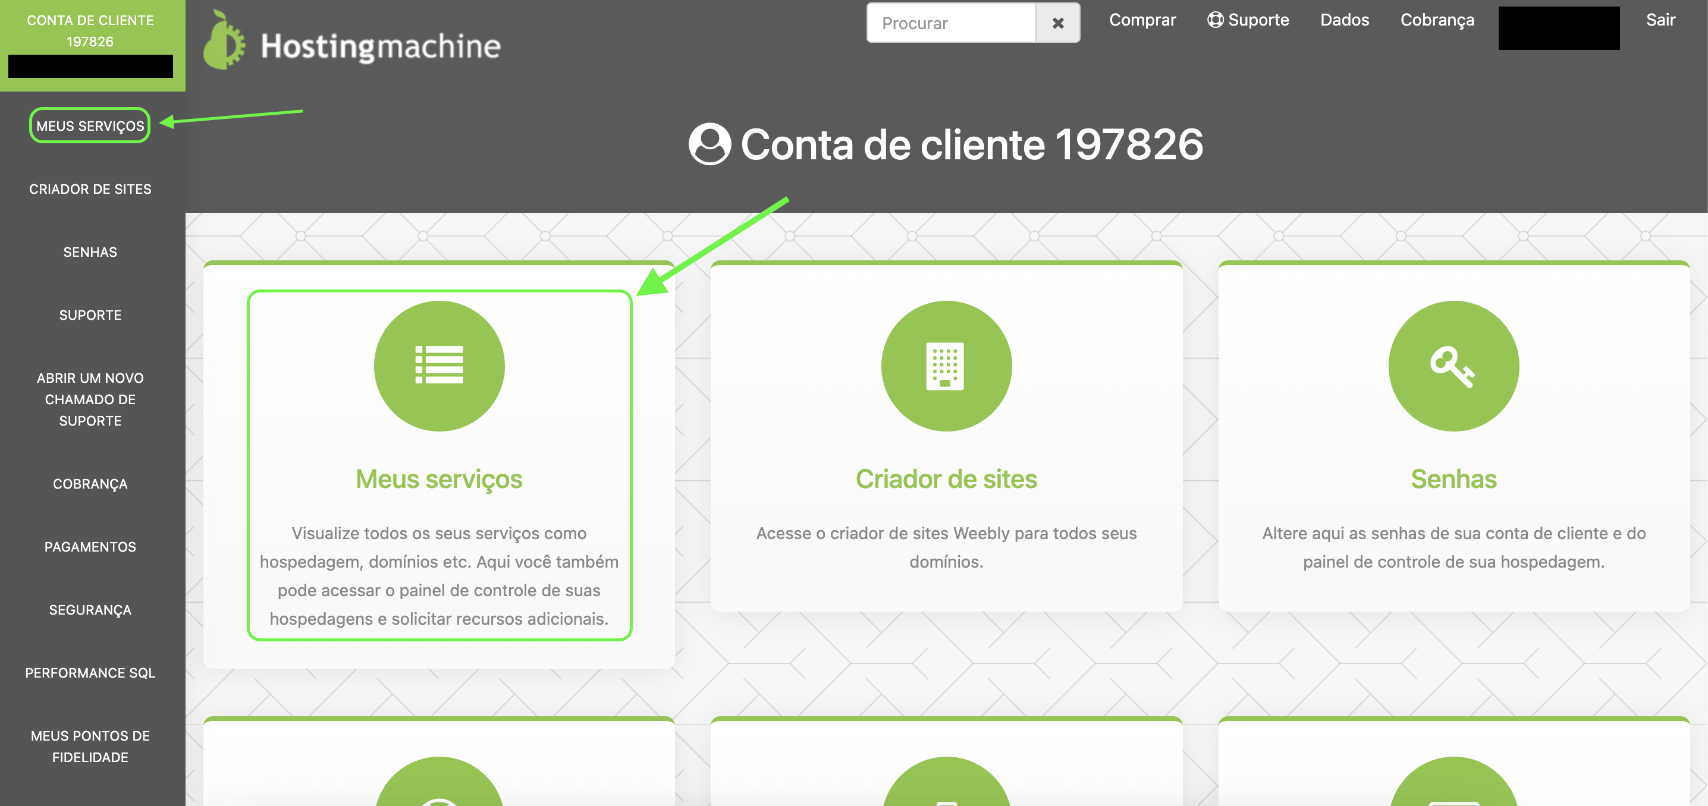This screenshot has height=806, width=1708.
Task: Click the Hostingmachine pear logo
Action: (x=224, y=41)
